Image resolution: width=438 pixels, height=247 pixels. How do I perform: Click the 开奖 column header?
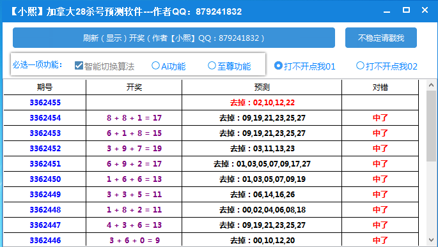click(134, 87)
